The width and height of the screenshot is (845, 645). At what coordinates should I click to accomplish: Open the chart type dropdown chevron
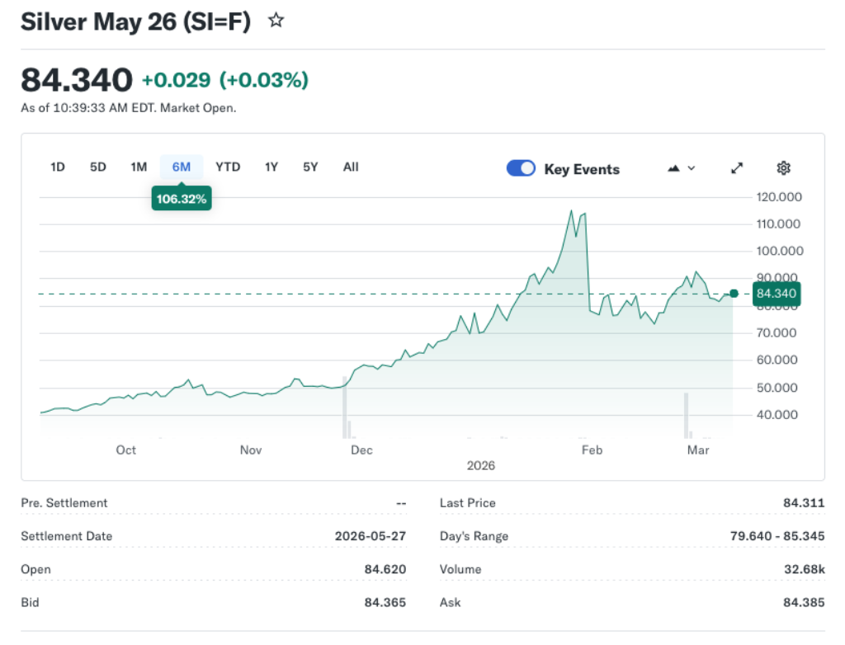[x=692, y=167]
